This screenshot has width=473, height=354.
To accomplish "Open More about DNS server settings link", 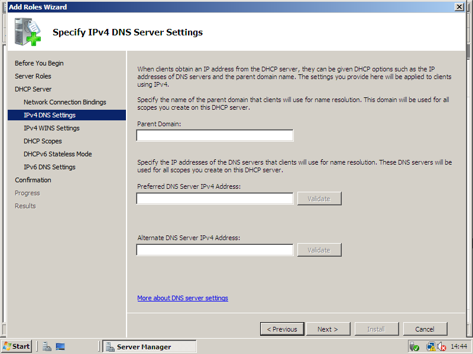I will click(182, 298).
